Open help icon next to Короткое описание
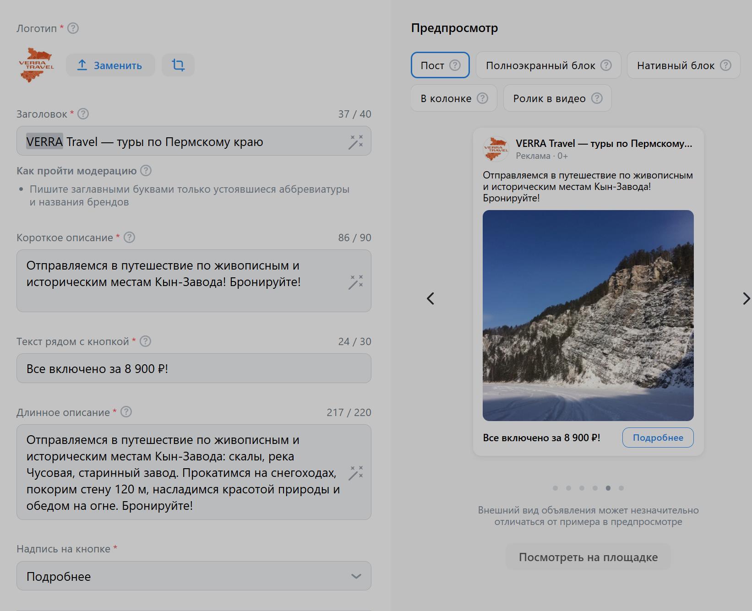 (130, 238)
